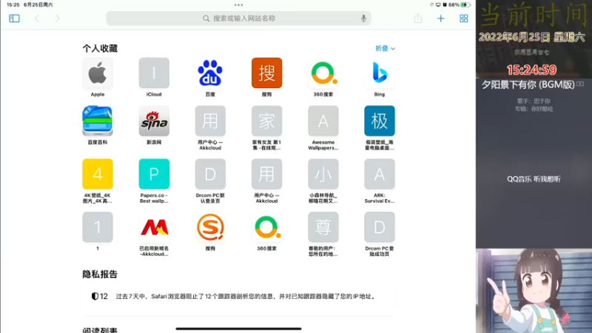
Task: Open the ARK: Survival favorite
Action: coord(380,181)
